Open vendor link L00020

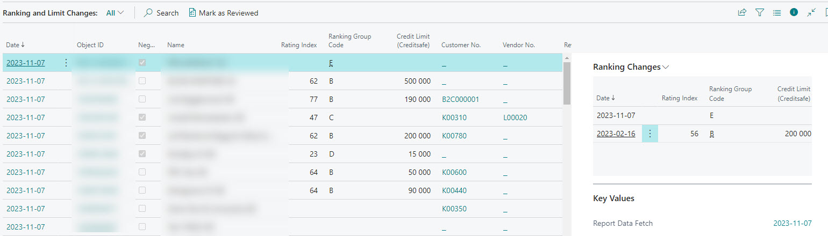point(515,117)
